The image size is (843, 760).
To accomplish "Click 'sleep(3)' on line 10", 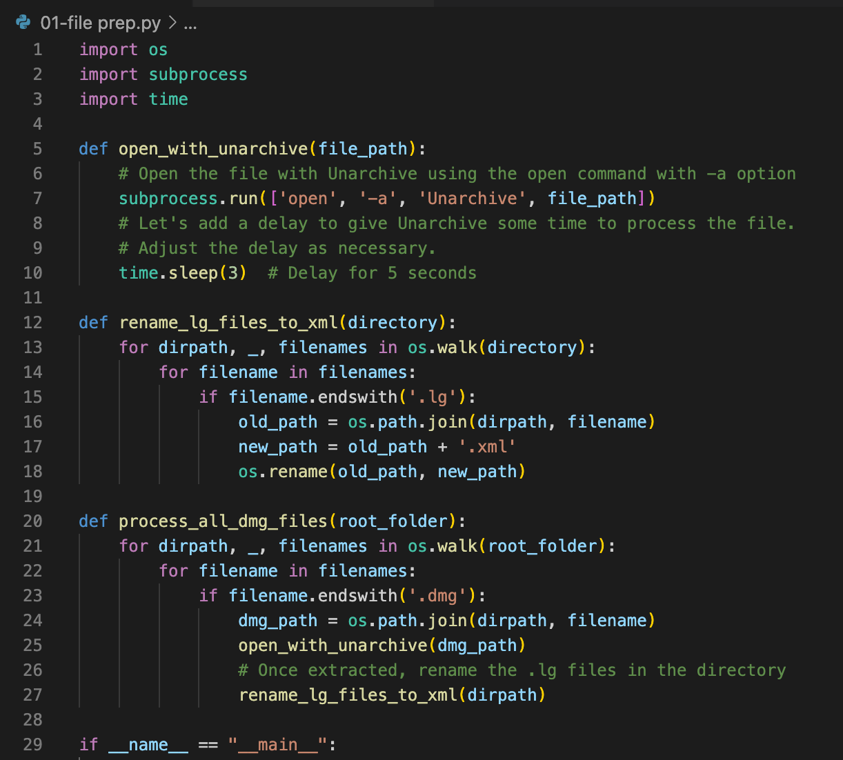I will 208,273.
